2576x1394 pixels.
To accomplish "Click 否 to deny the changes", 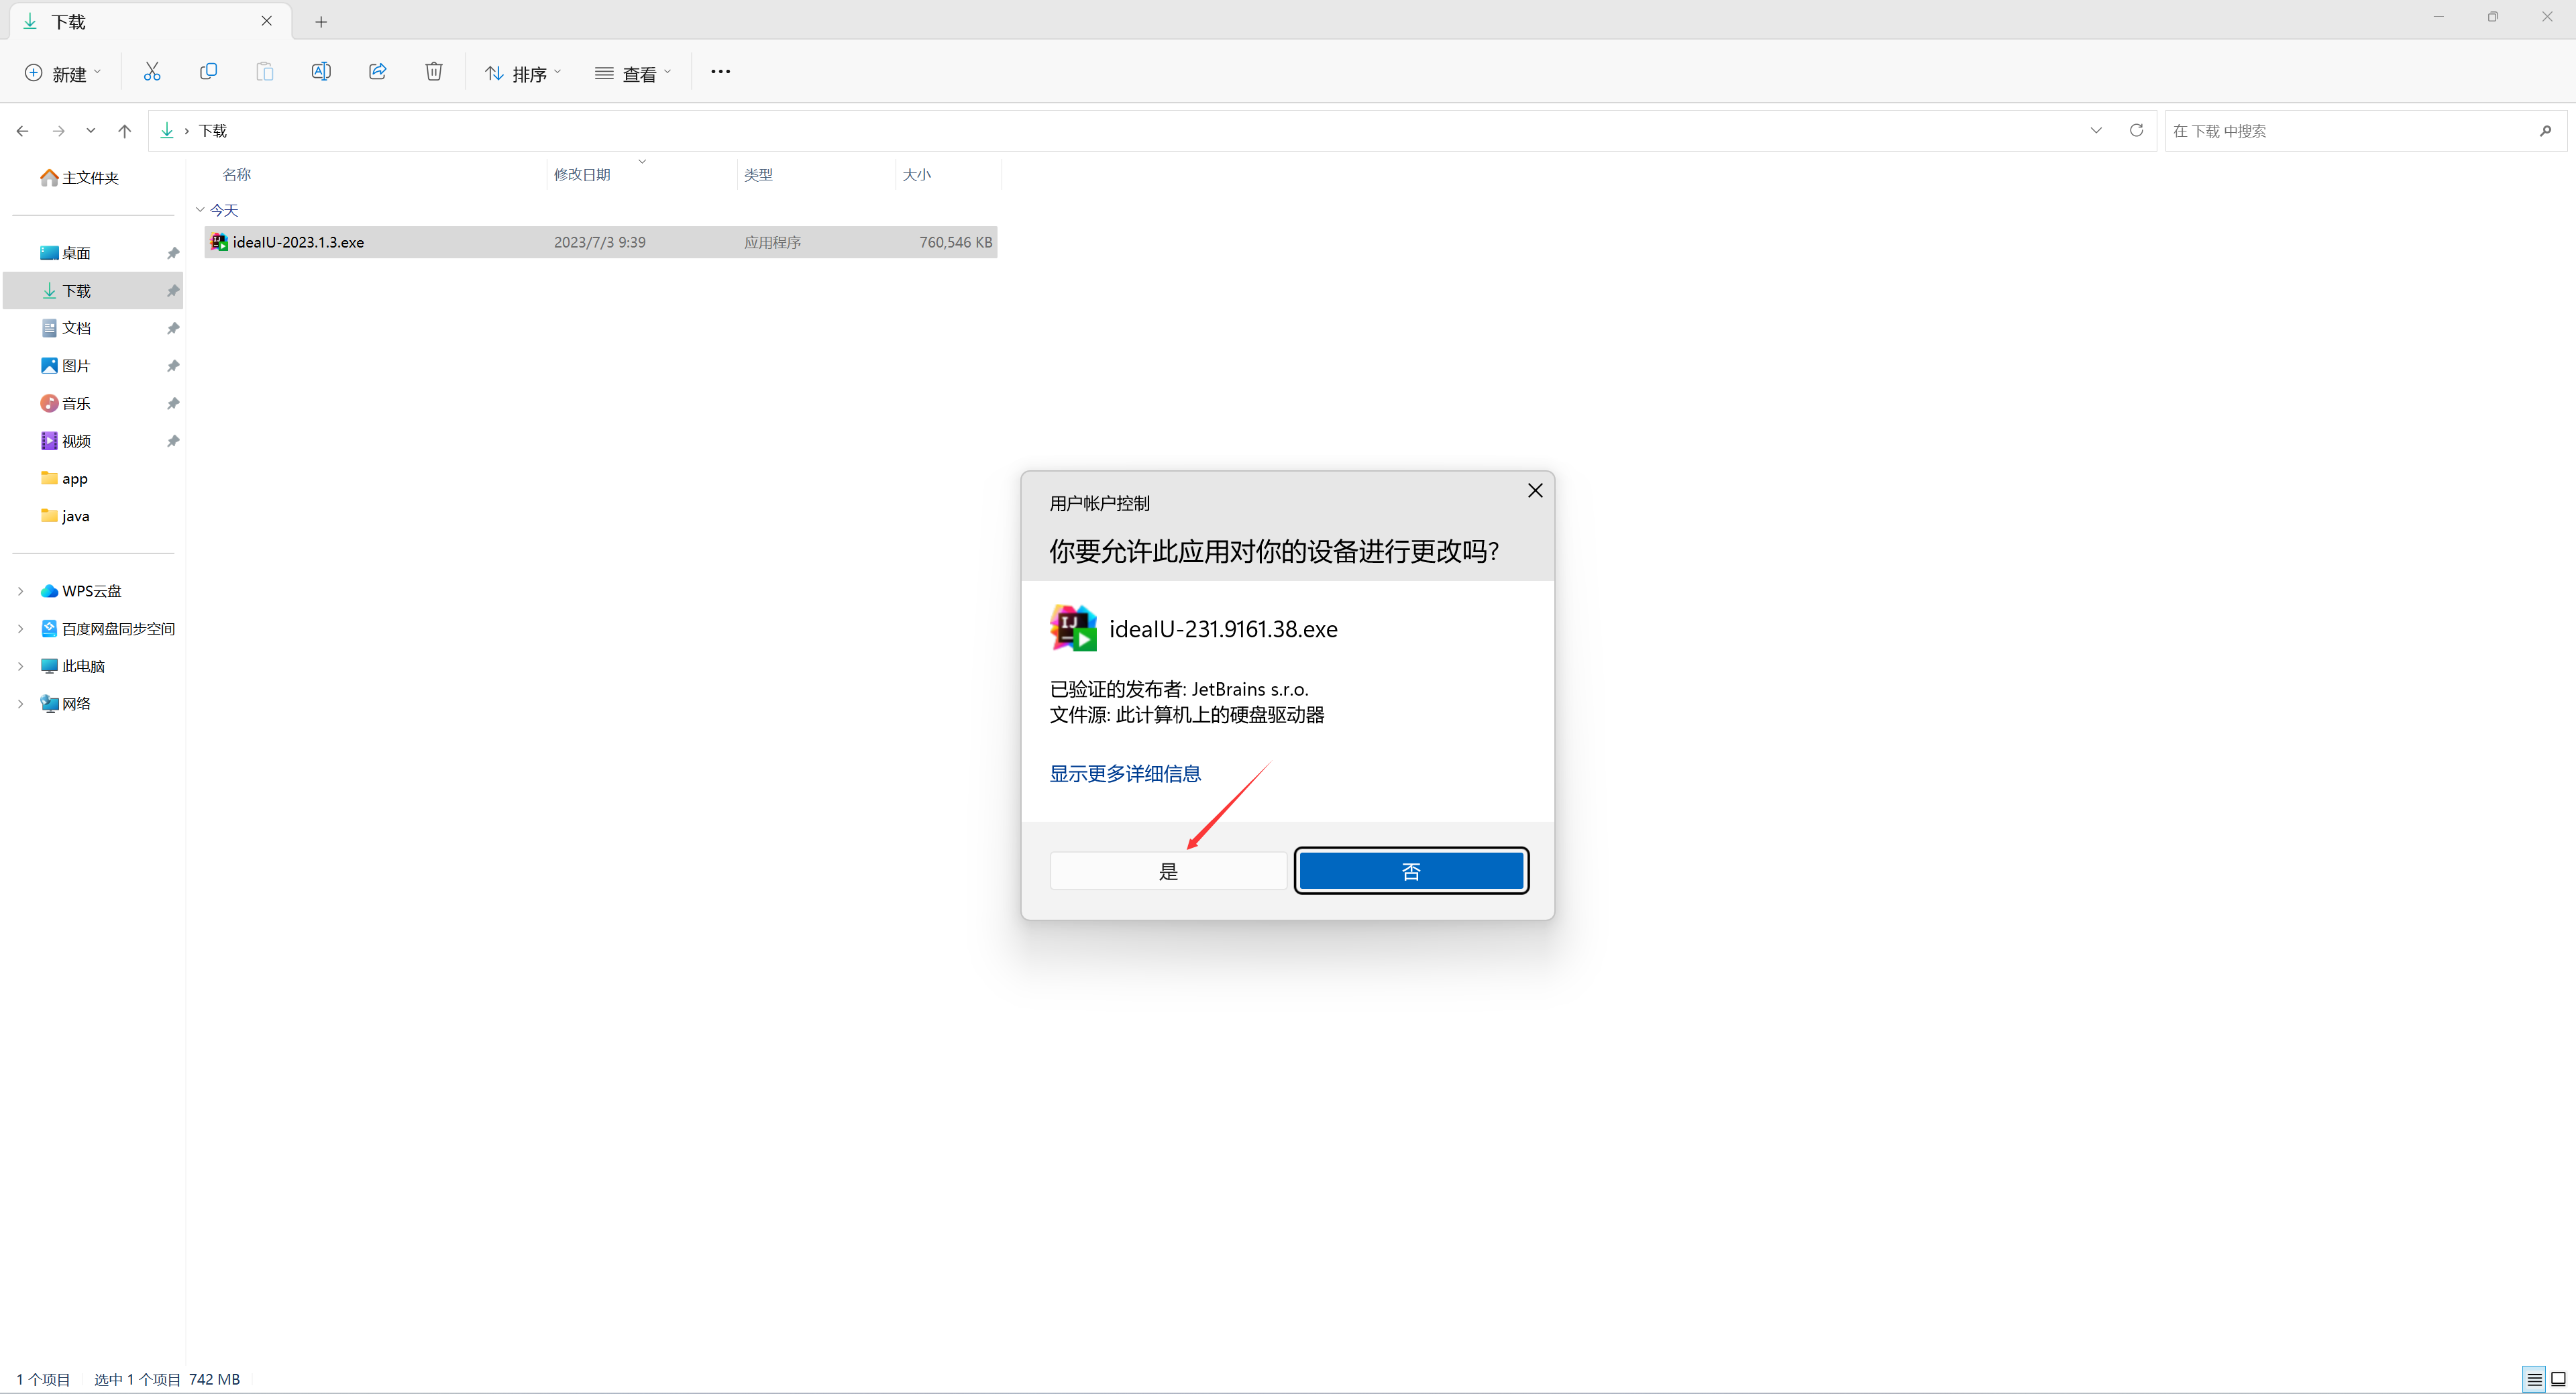I will coord(1411,871).
